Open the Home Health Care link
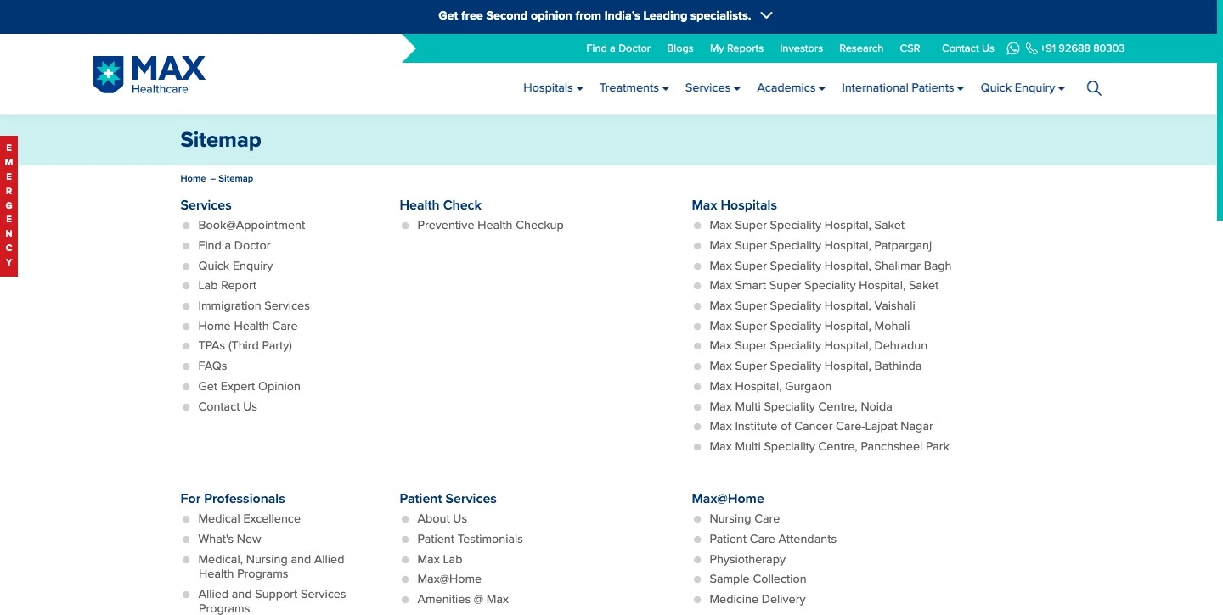Viewport: 1223px width, 615px height. [x=248, y=327]
